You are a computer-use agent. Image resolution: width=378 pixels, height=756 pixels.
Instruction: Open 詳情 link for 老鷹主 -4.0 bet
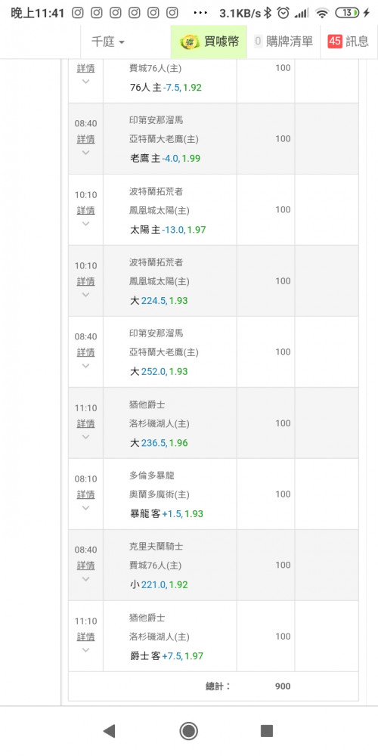tap(85, 139)
